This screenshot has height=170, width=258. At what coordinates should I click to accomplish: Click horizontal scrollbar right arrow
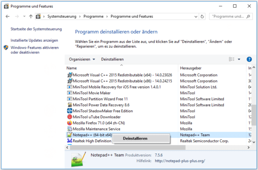point(249,147)
